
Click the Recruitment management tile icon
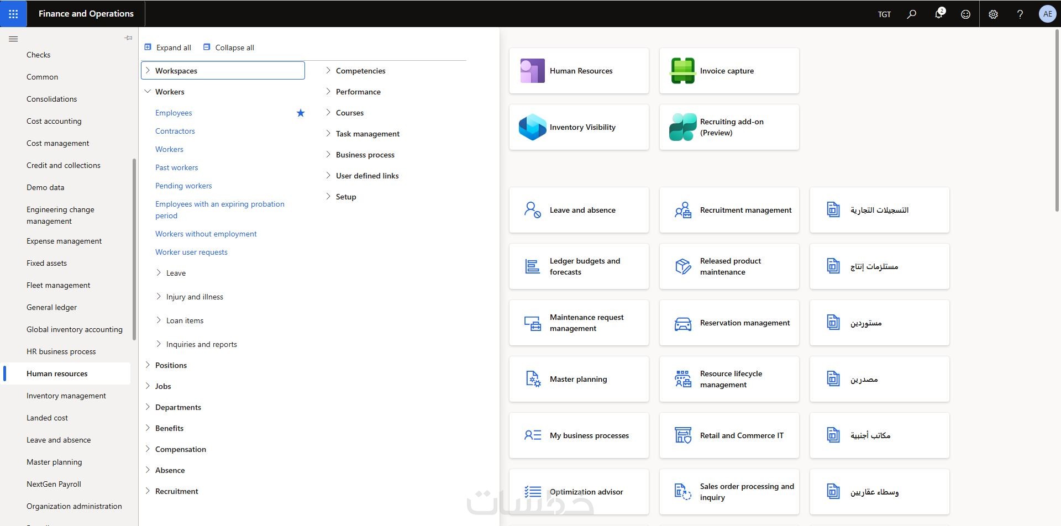click(682, 210)
